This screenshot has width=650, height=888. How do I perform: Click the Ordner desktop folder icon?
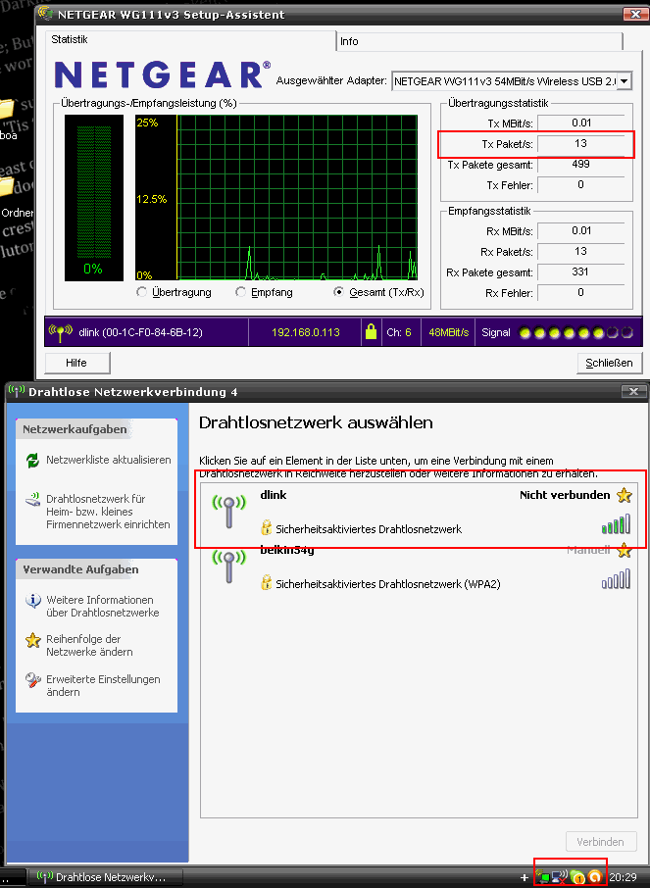(8, 186)
